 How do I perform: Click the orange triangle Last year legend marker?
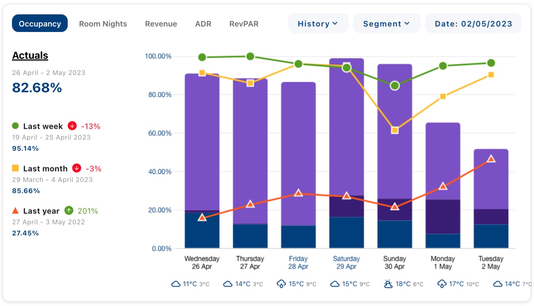16,210
